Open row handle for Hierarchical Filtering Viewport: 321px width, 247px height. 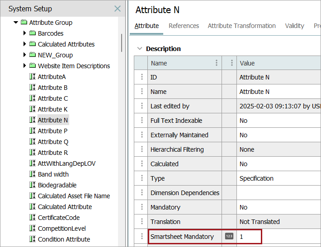142,149
